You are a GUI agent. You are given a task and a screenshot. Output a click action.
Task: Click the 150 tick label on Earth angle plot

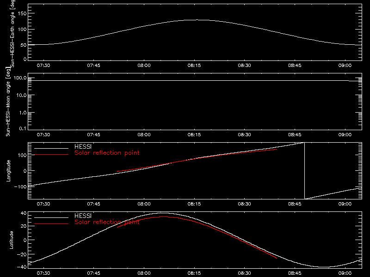22,13
